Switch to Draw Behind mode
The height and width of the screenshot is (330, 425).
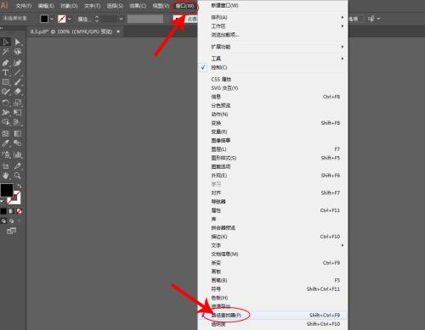coord(11,221)
